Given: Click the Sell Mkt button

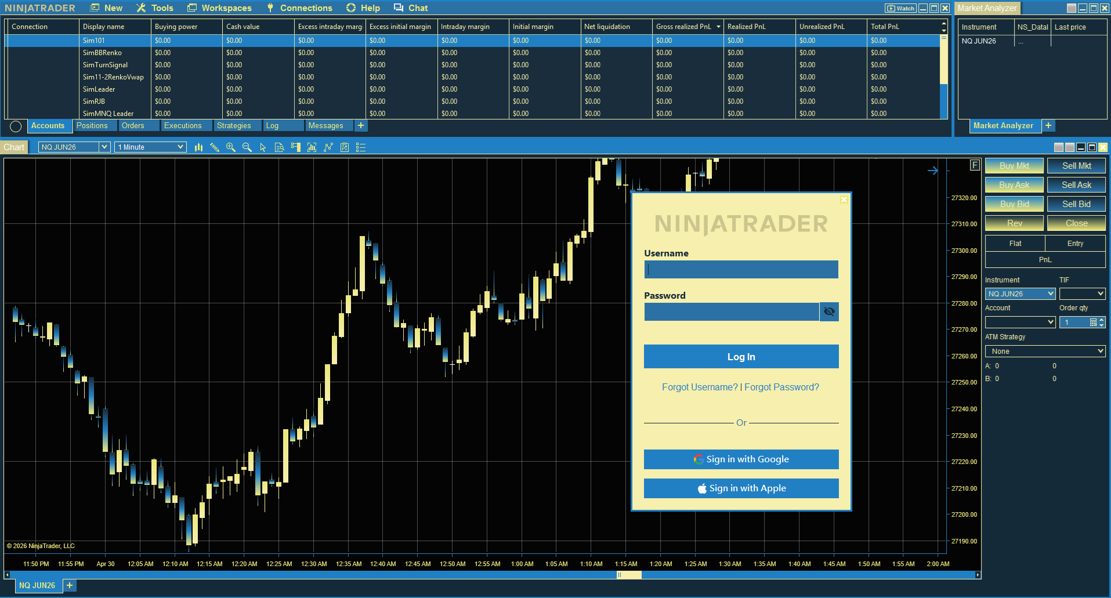Looking at the screenshot, I should (x=1076, y=166).
